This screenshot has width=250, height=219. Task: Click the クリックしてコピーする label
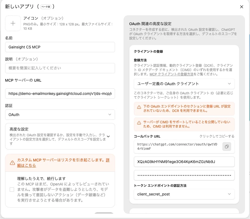pos(217,136)
